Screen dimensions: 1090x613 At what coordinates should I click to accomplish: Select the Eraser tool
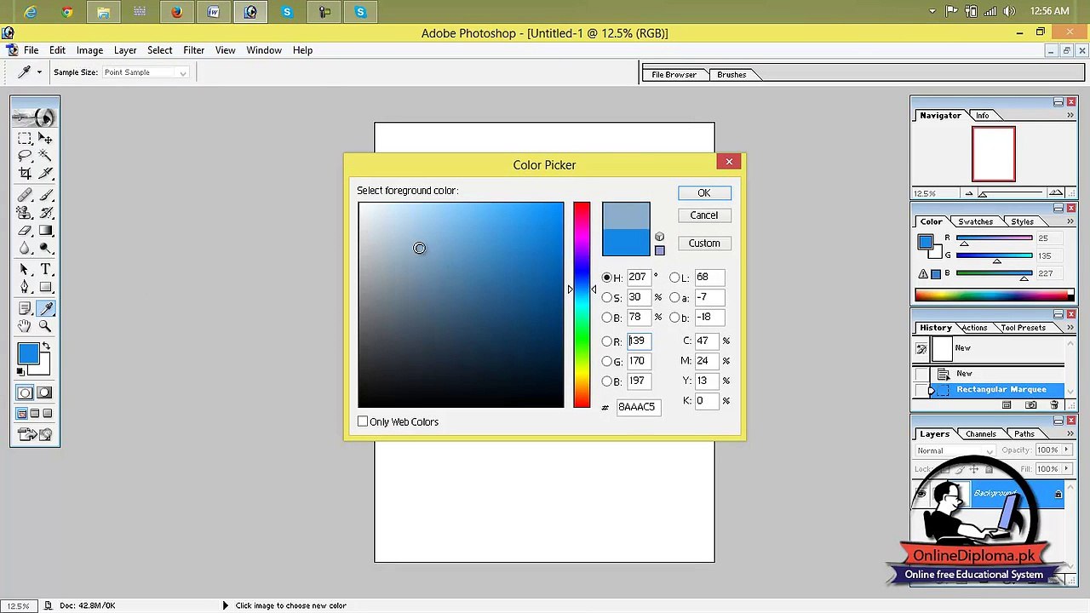[25, 231]
